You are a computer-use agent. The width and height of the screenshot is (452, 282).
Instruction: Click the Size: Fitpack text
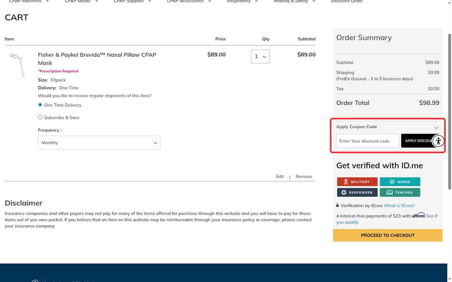[x=52, y=80]
